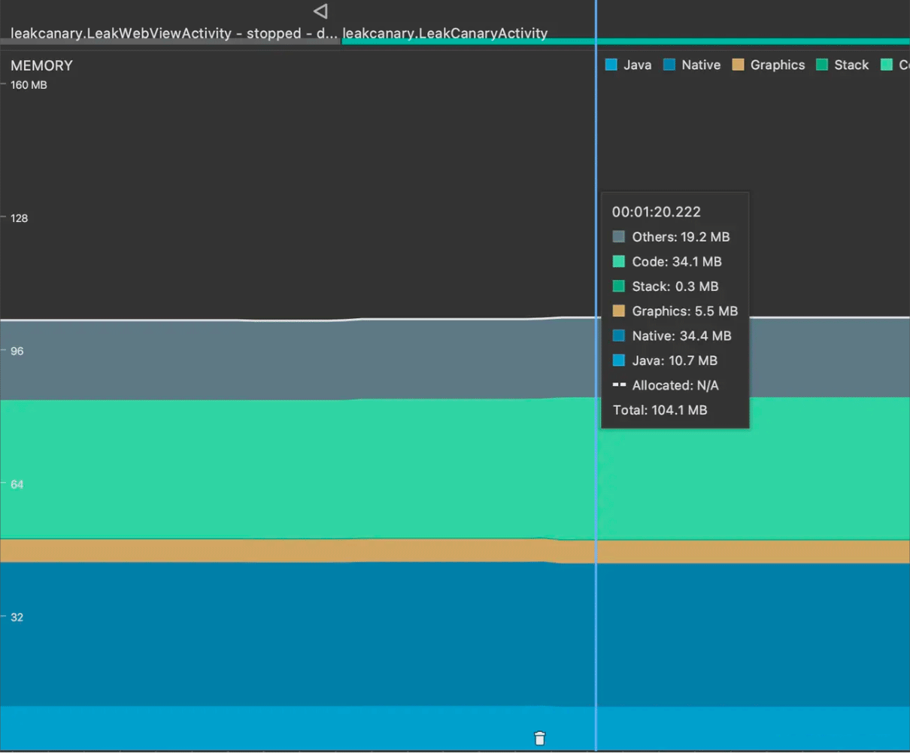Click the MEMORY section heading
This screenshot has height=753, width=910.
[x=41, y=65]
